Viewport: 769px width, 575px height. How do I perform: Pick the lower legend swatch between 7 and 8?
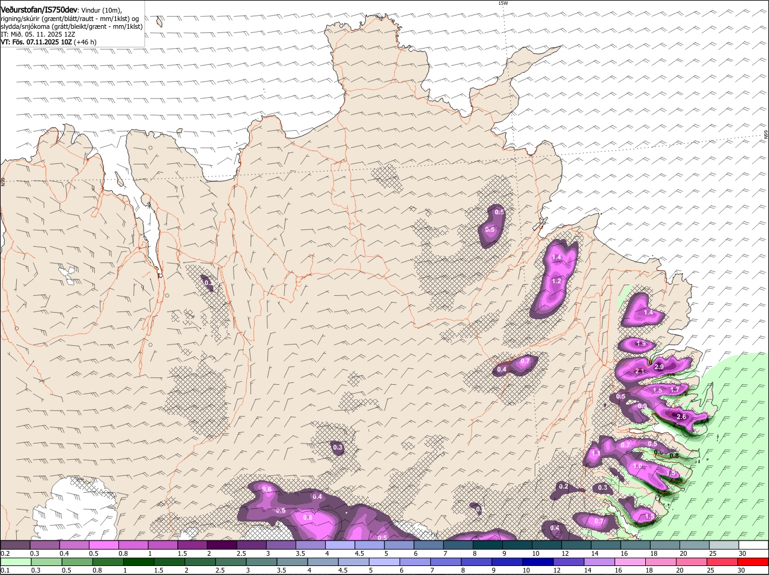pyautogui.click(x=446, y=562)
